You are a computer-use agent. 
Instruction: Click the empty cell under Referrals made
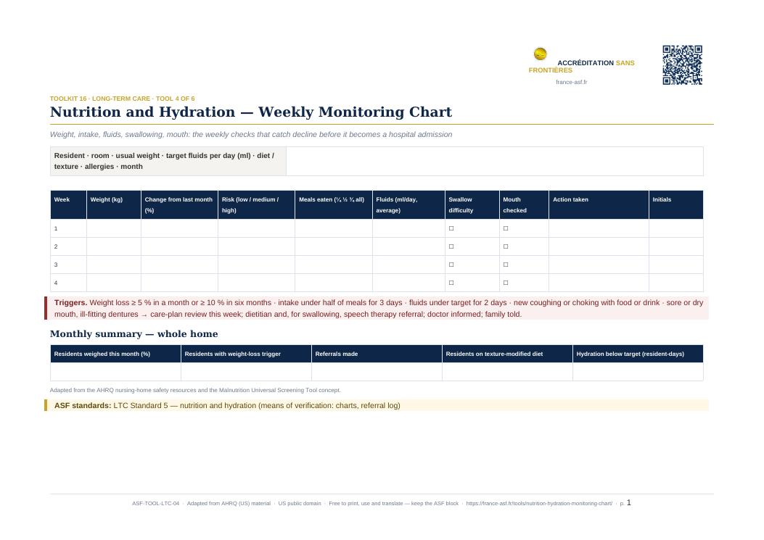(x=377, y=372)
